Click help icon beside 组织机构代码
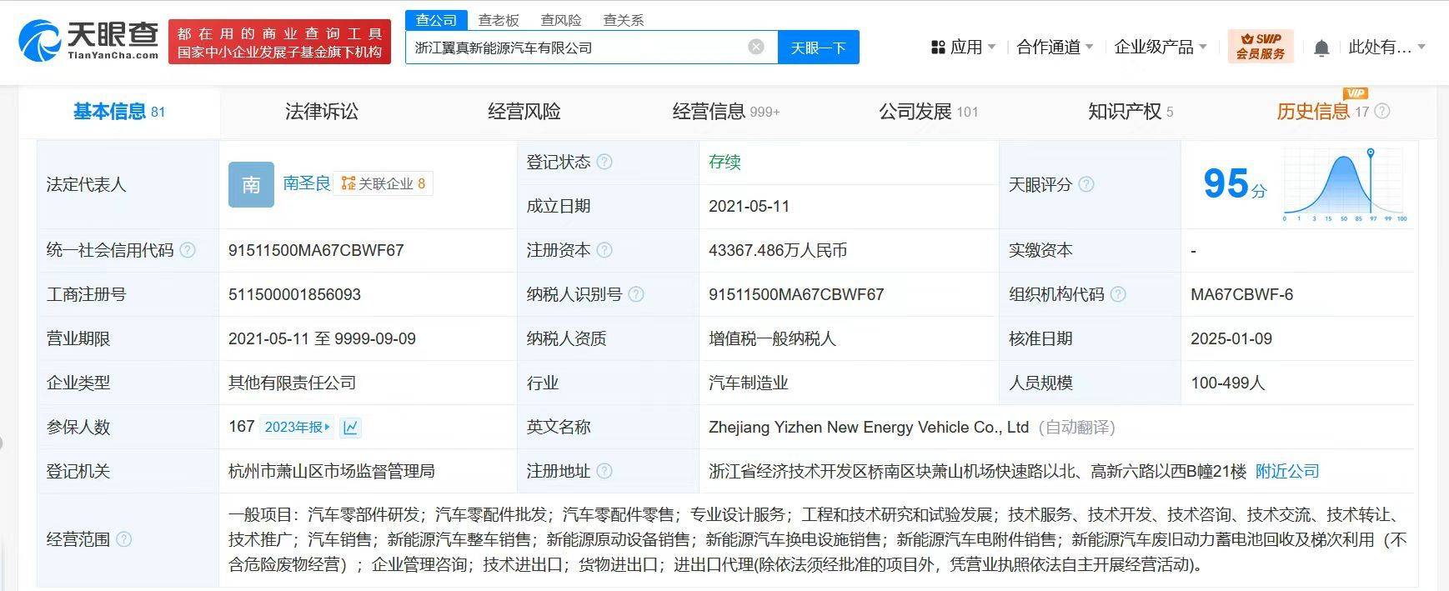1449x591 pixels. [x=1118, y=294]
